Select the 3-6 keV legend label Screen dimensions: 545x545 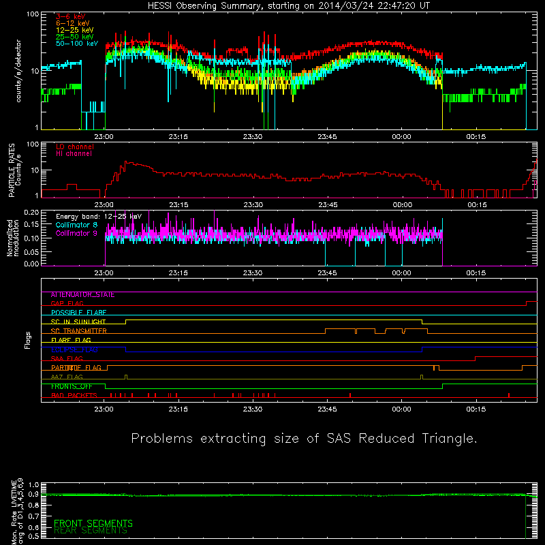(x=71, y=16)
